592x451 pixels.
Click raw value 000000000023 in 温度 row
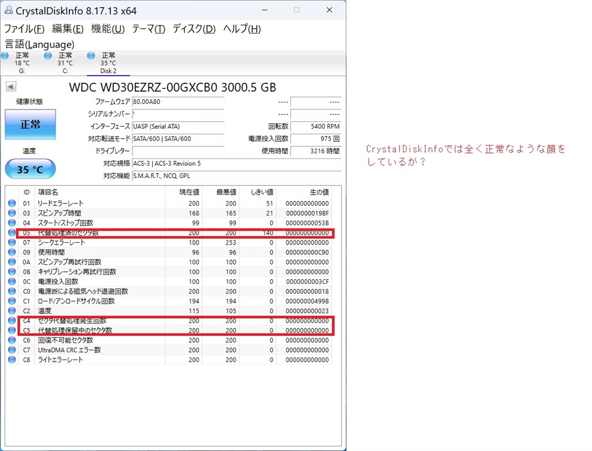pyautogui.click(x=307, y=311)
